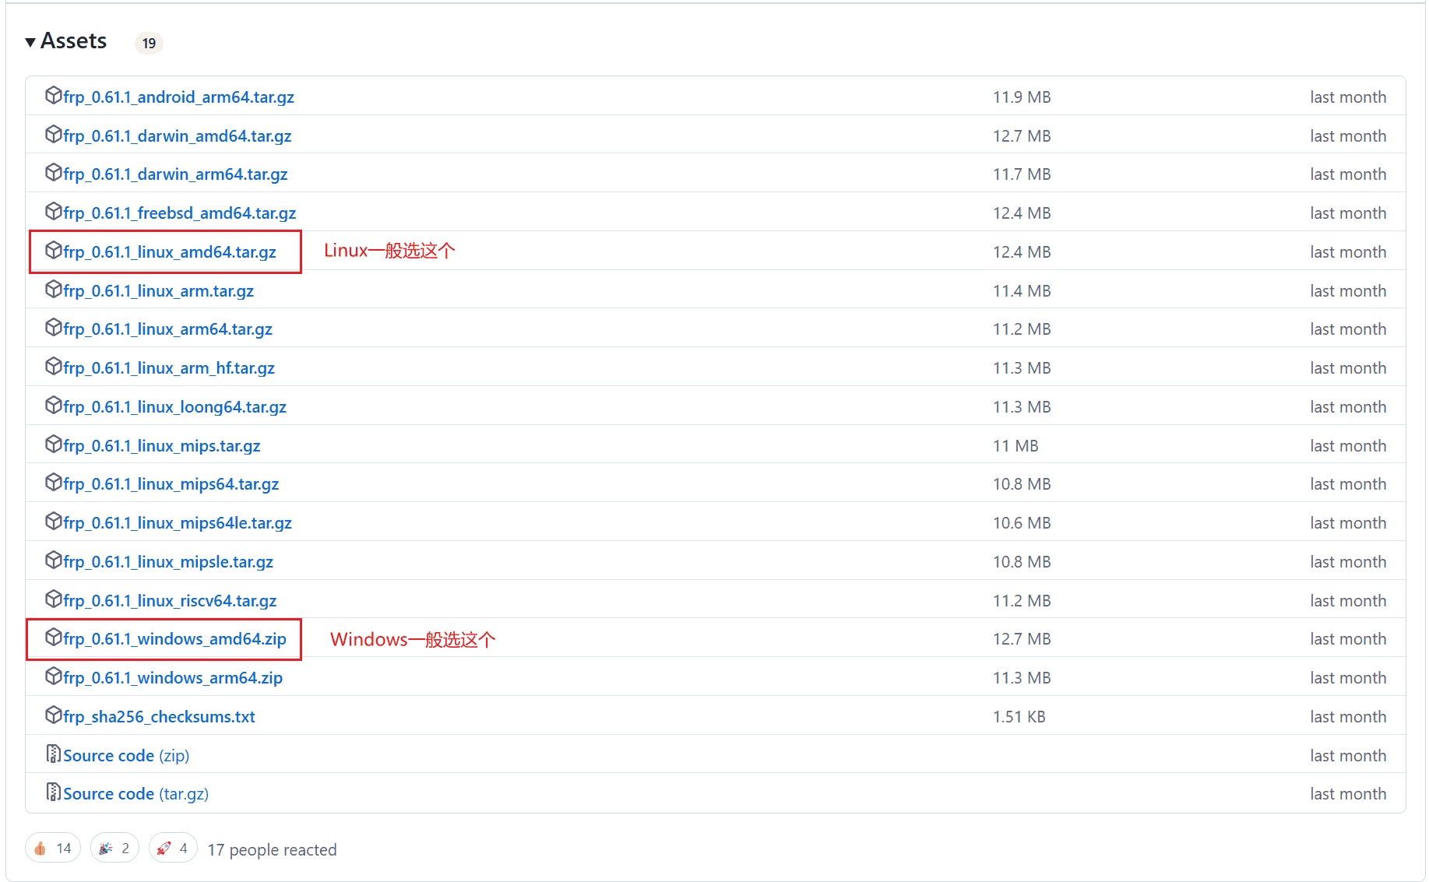Screen dimensions: 1429x882
Task: Click package icon beside linux_mipsle asset
Action: point(53,560)
